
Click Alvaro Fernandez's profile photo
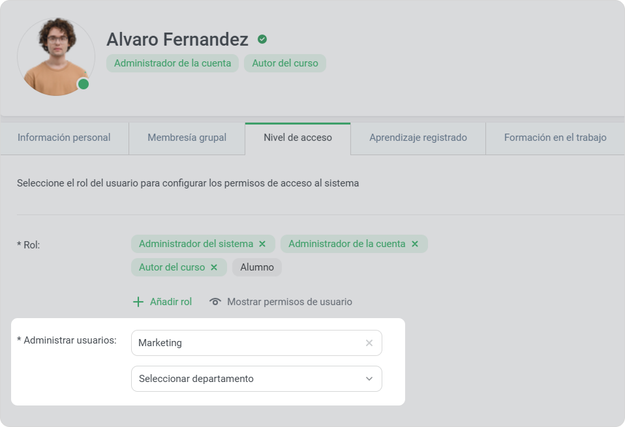pyautogui.click(x=55, y=57)
